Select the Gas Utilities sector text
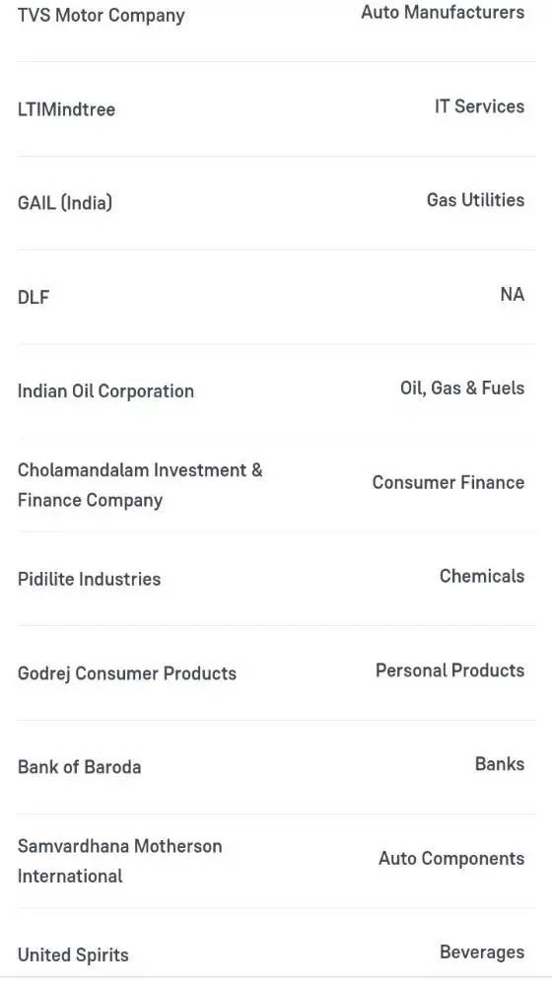The height and width of the screenshot is (986, 552). click(475, 200)
